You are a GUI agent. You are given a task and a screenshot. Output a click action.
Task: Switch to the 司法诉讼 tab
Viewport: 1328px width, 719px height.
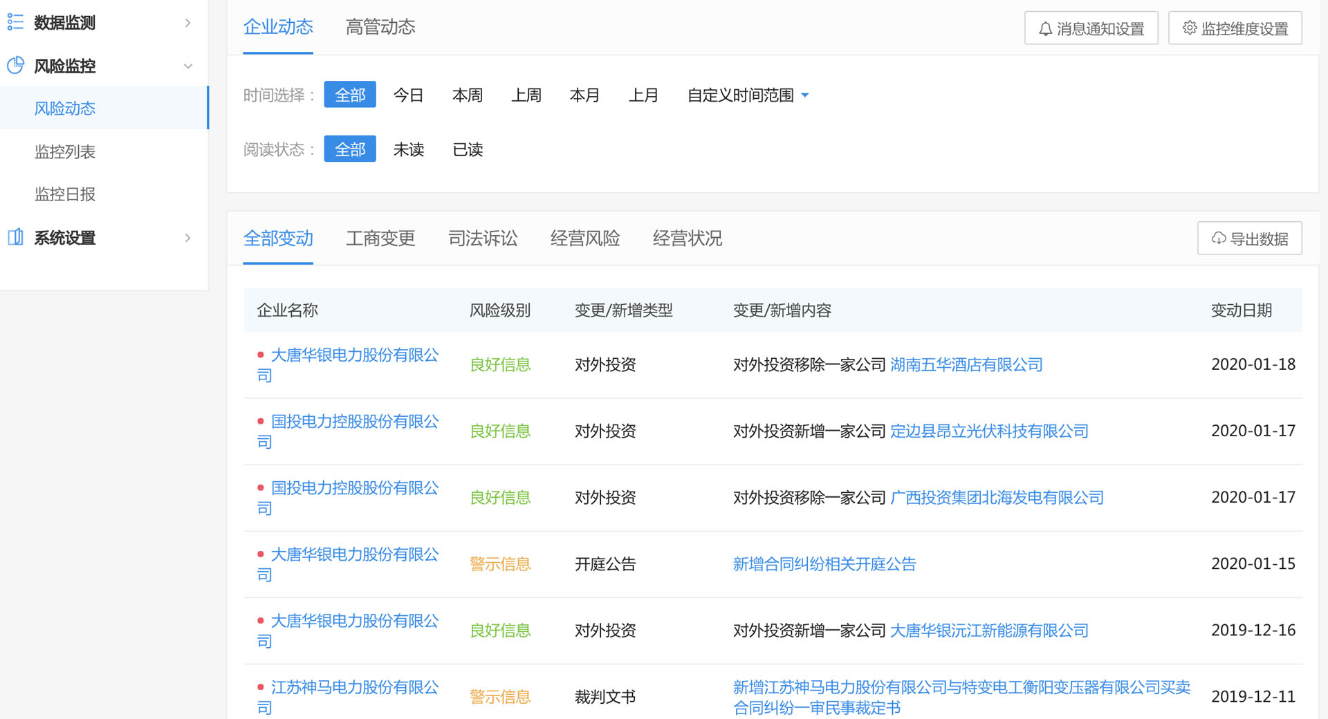[482, 239]
